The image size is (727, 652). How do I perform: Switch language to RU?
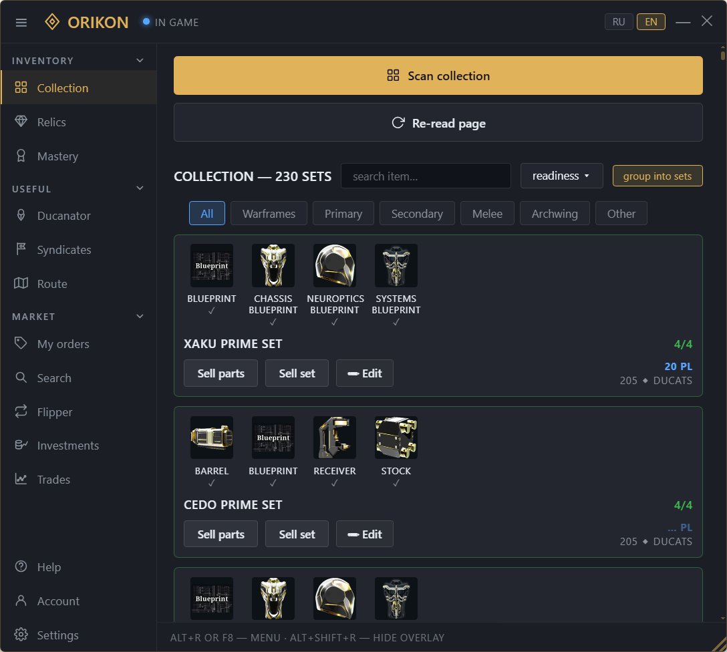(619, 22)
